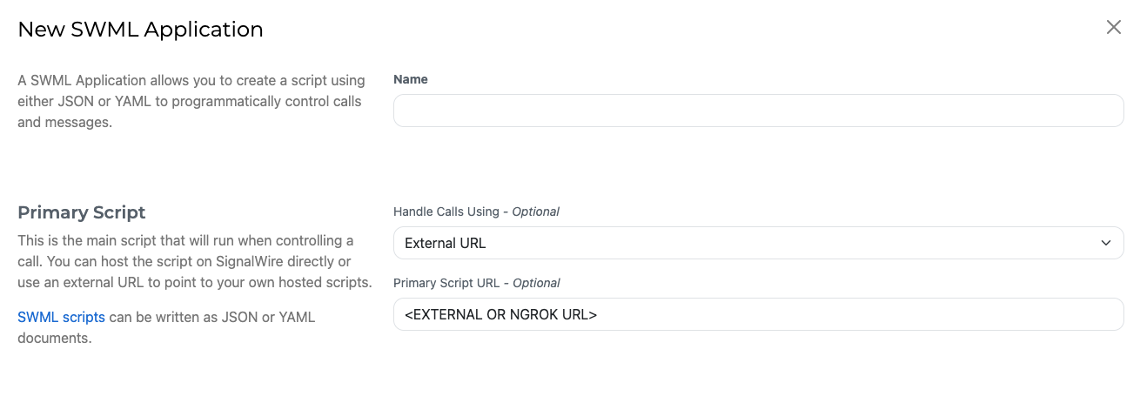Click Optional beside Primary Script URL
The height and width of the screenshot is (403, 1140).
pyautogui.click(x=536, y=283)
